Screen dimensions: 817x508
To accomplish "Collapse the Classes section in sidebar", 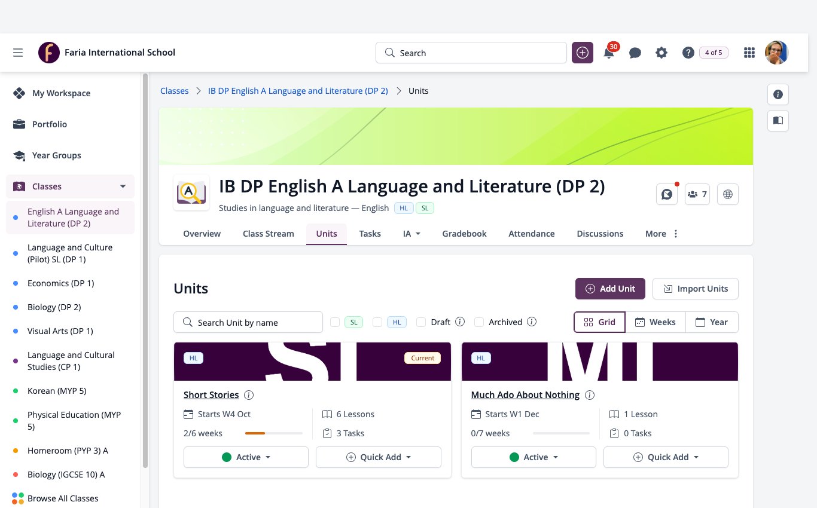I will coord(123,186).
